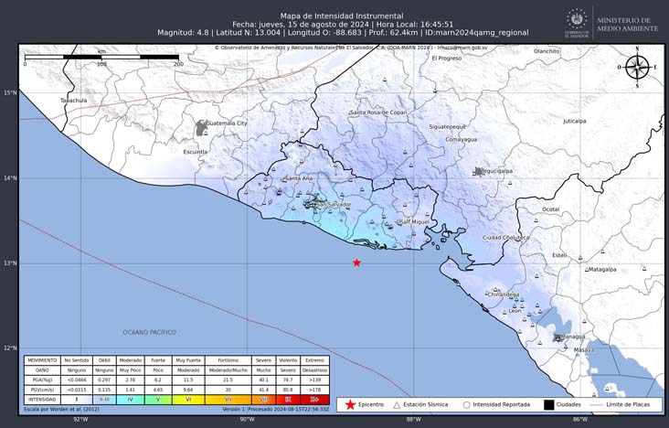Click the compass rose north indicator
The width and height of the screenshot is (669, 428).
637,67
